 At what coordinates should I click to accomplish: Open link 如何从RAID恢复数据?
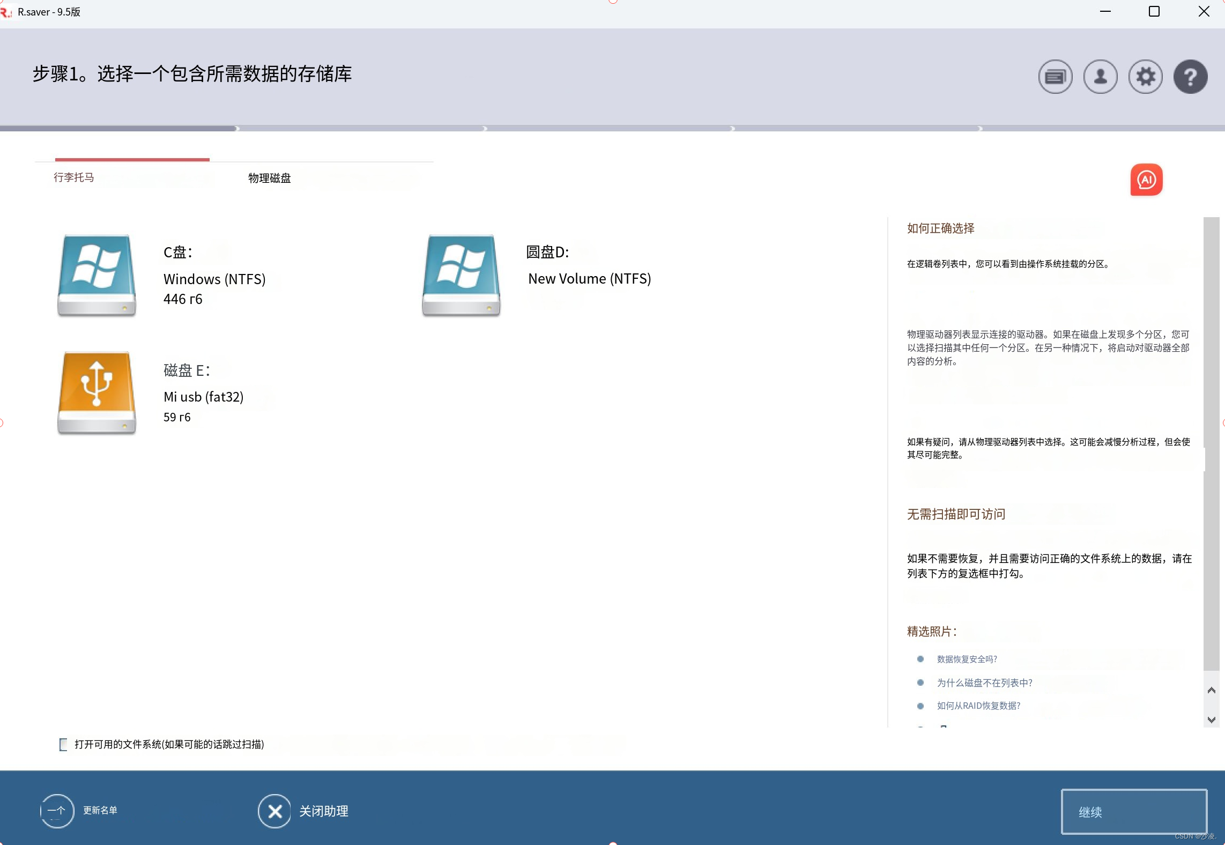(978, 706)
